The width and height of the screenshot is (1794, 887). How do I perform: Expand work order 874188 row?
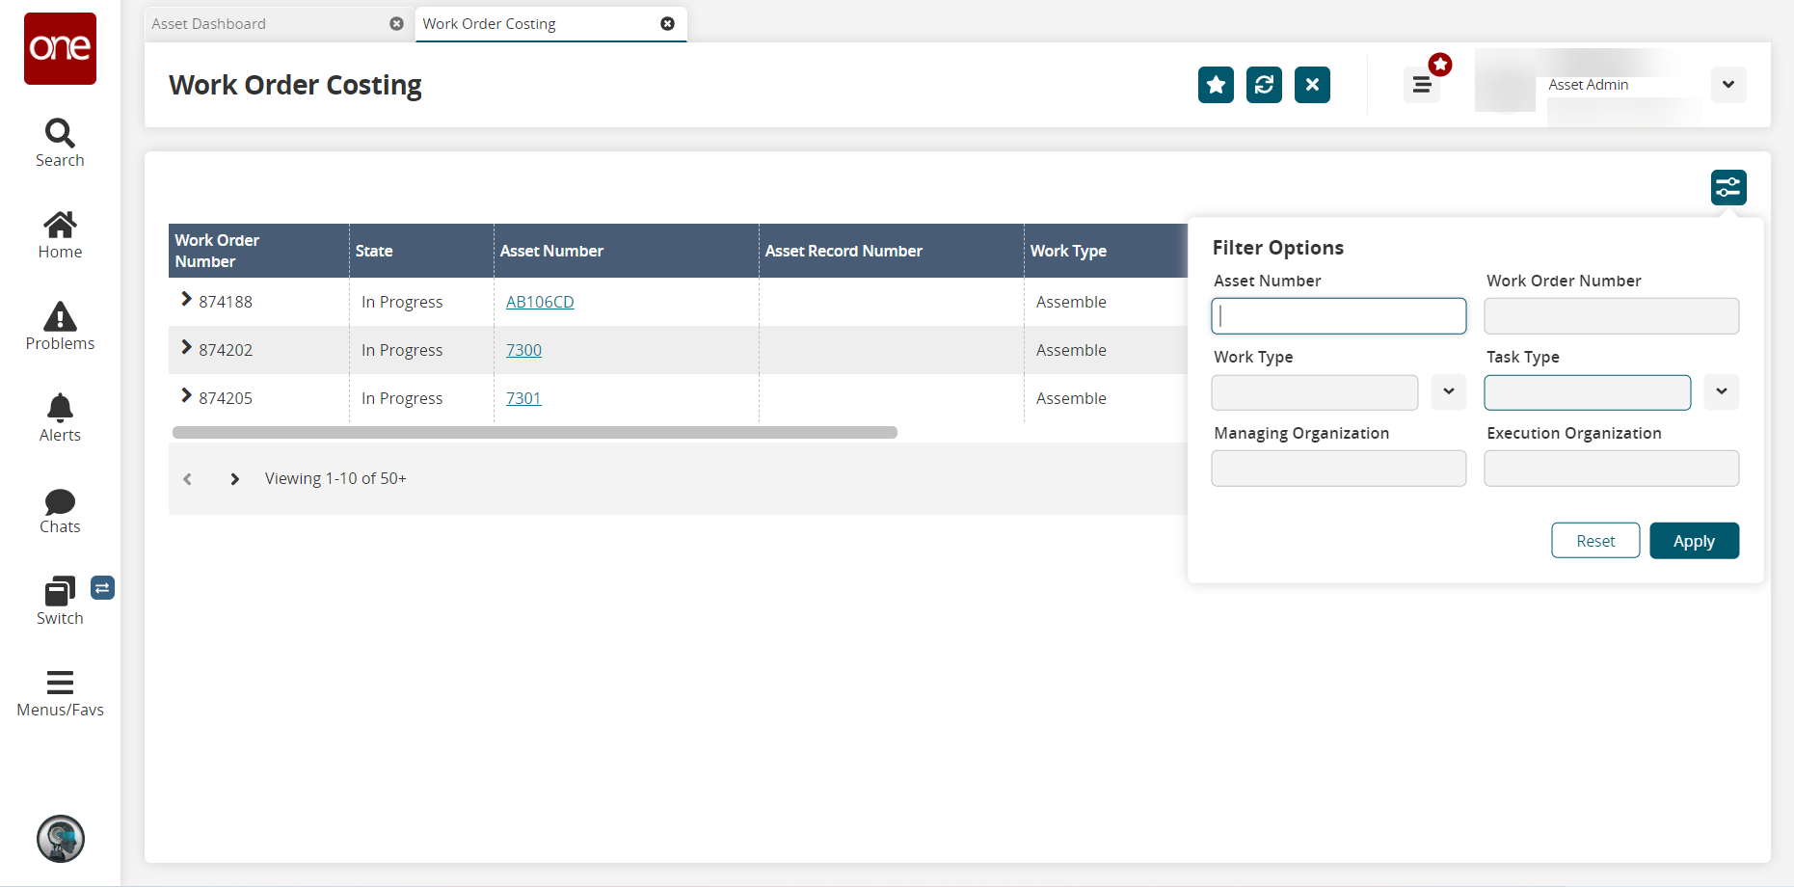[x=186, y=300]
